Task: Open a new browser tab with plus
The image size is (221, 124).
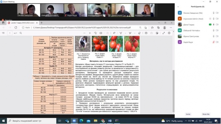Action: tap(41, 23)
